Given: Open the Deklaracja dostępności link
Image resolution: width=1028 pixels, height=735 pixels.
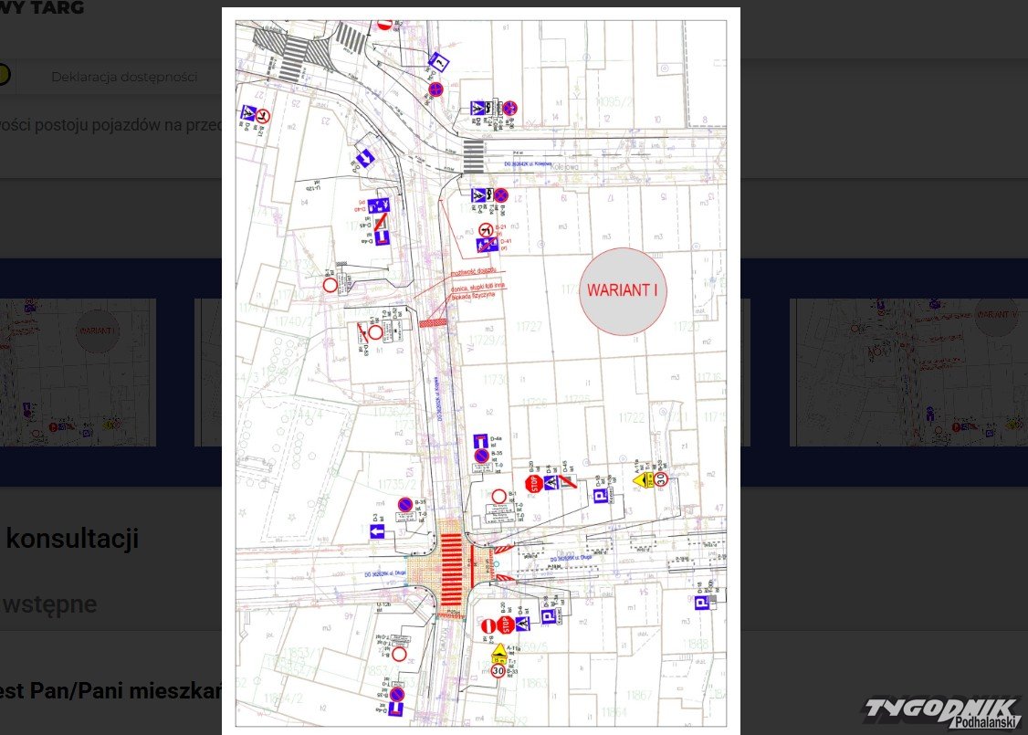Looking at the screenshot, I should point(124,77).
